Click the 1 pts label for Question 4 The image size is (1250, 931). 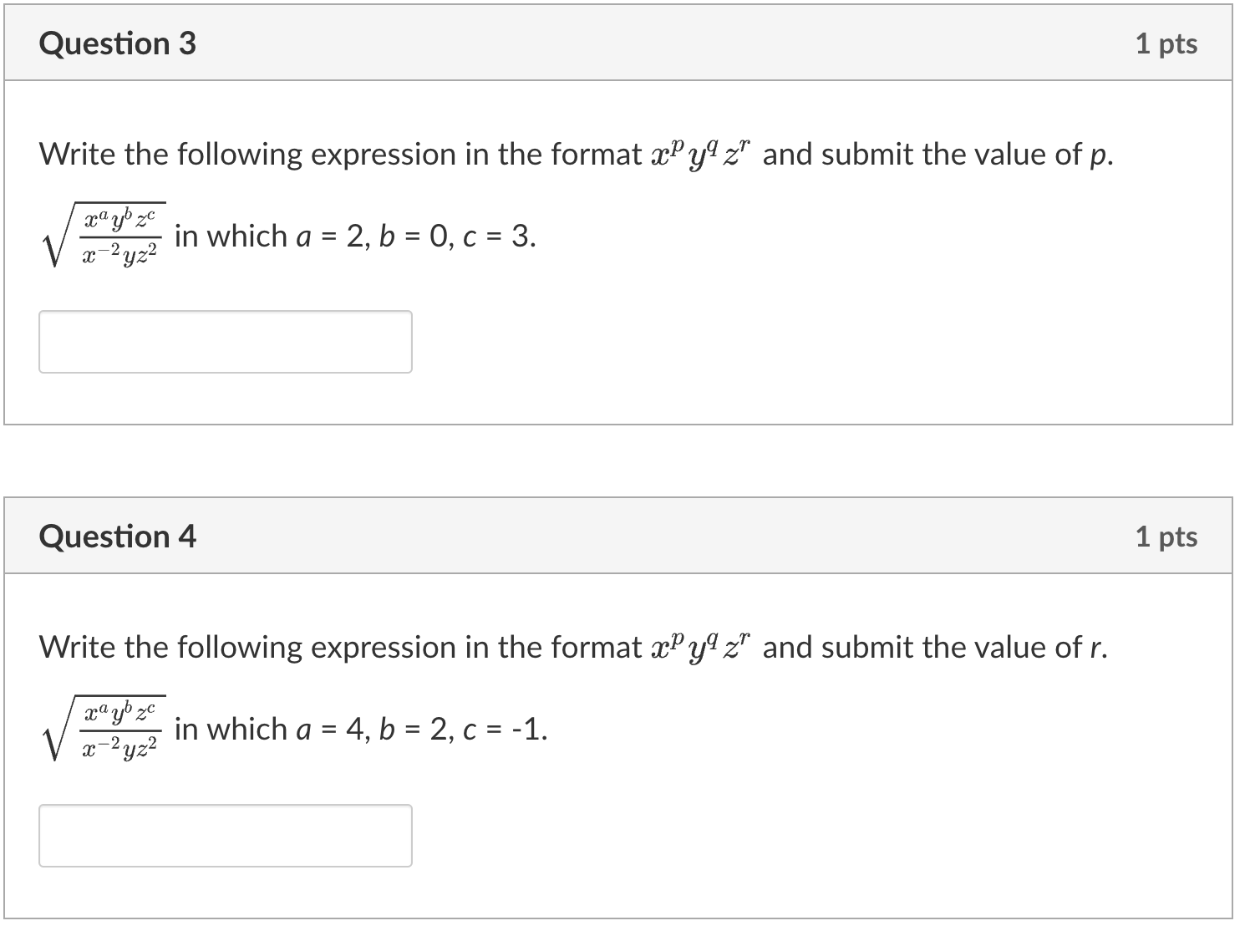click(x=1166, y=537)
